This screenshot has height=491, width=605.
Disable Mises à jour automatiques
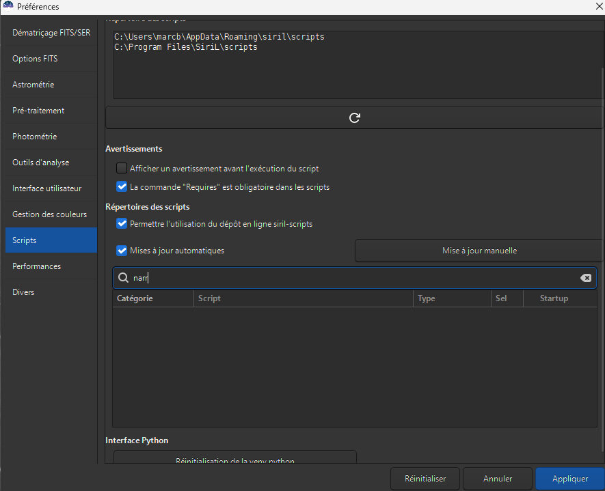[122, 251]
